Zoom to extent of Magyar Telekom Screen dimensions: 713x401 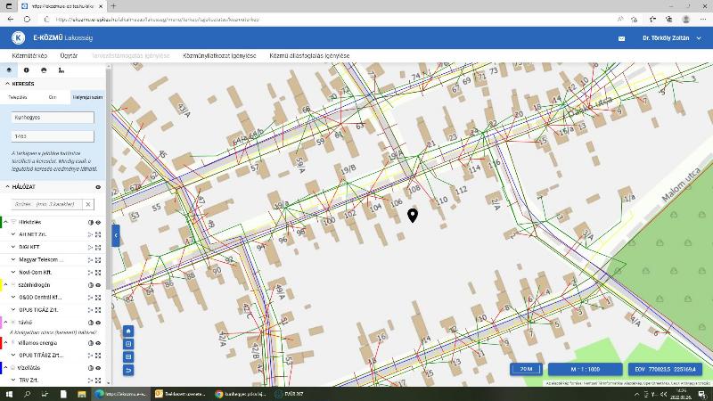point(98,260)
